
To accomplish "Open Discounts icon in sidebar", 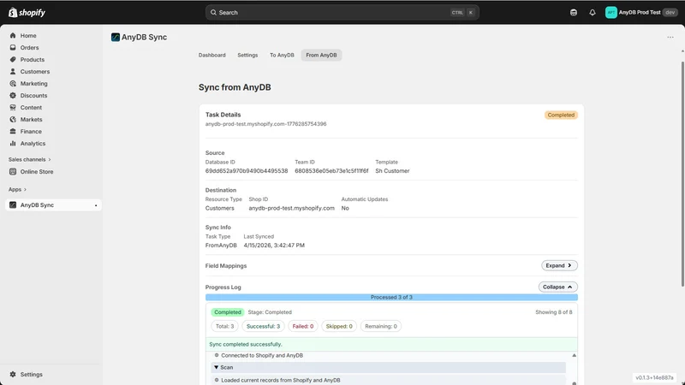I will (13, 95).
